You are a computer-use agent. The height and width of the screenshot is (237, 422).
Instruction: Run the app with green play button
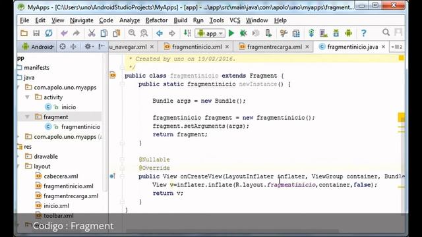[x=231, y=33]
